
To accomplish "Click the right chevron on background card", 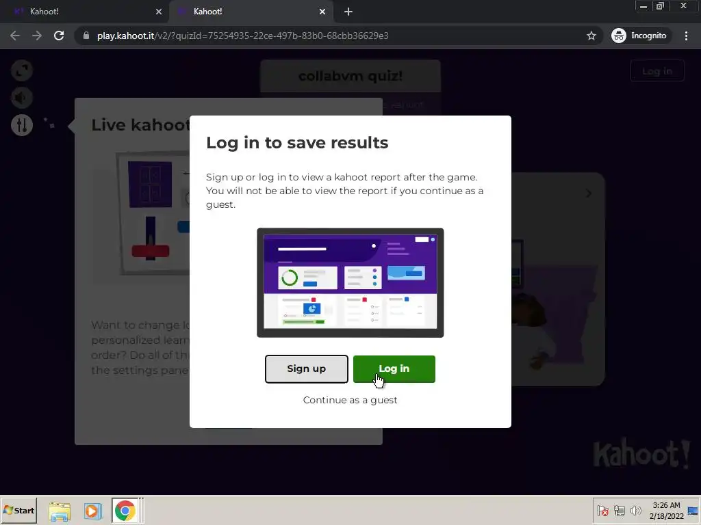I will 588,193.
